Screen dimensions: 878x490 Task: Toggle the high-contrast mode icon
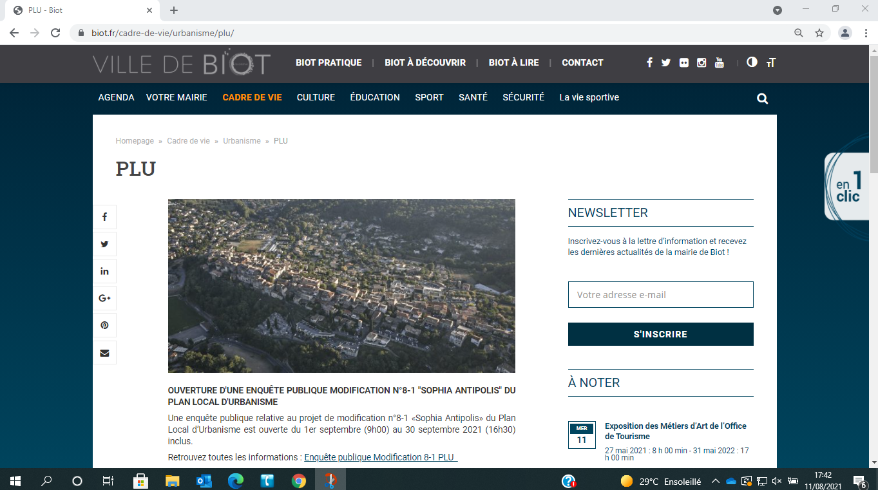(752, 62)
